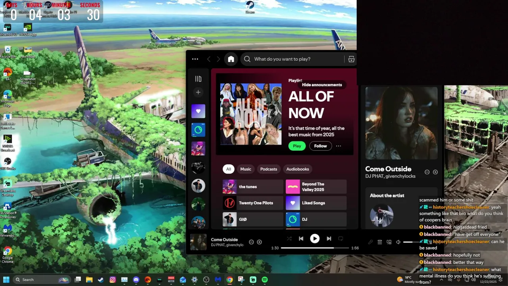This screenshot has width=508, height=286.
Task: Select the Audiobooks filter chip
Action: pos(298,169)
